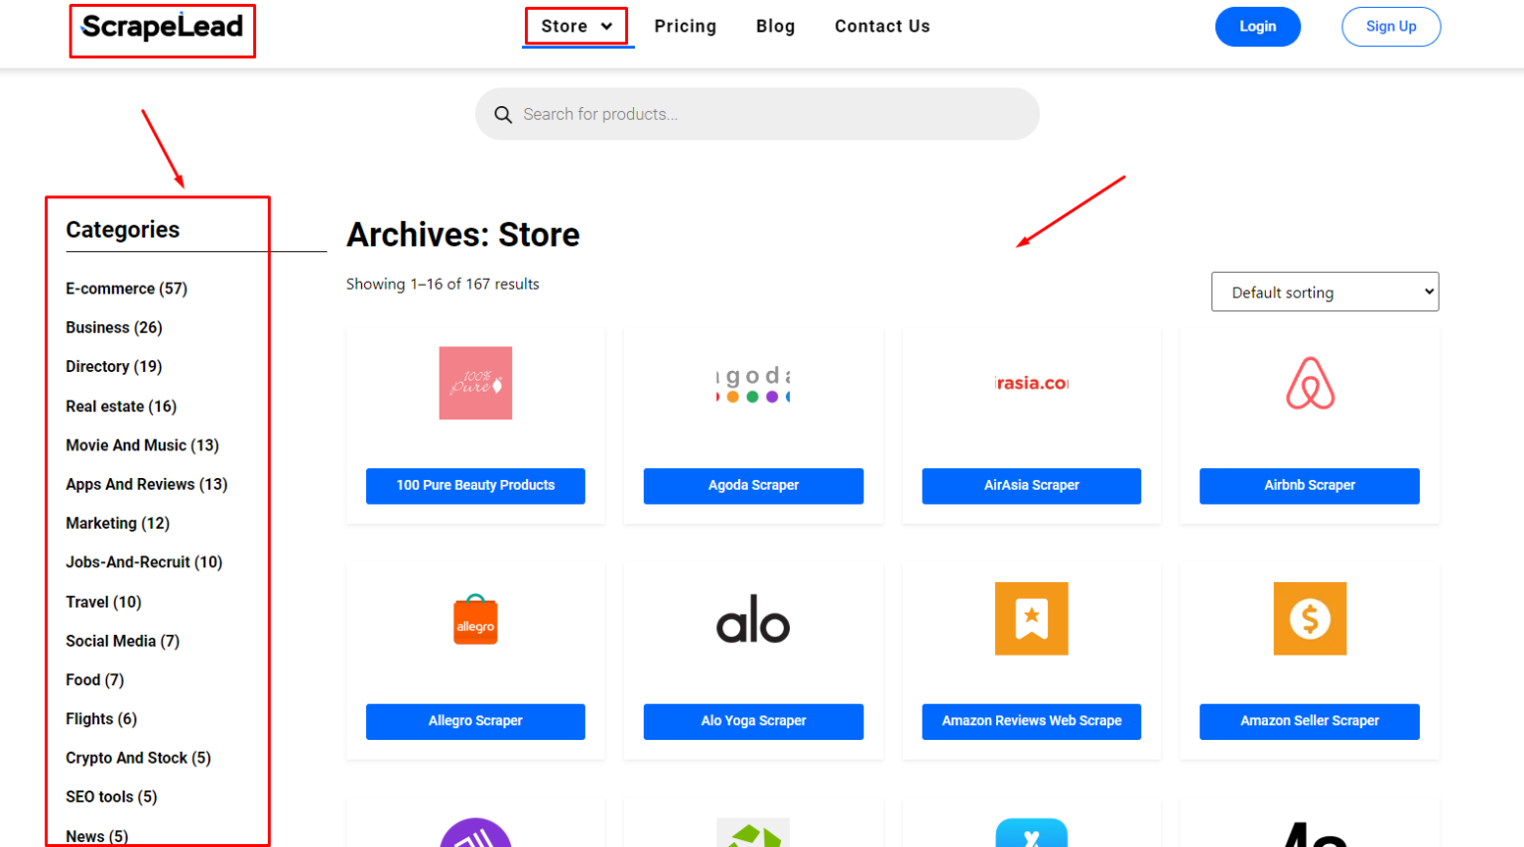Open the Pricing menu item
This screenshot has width=1524, height=847.
[x=685, y=27]
